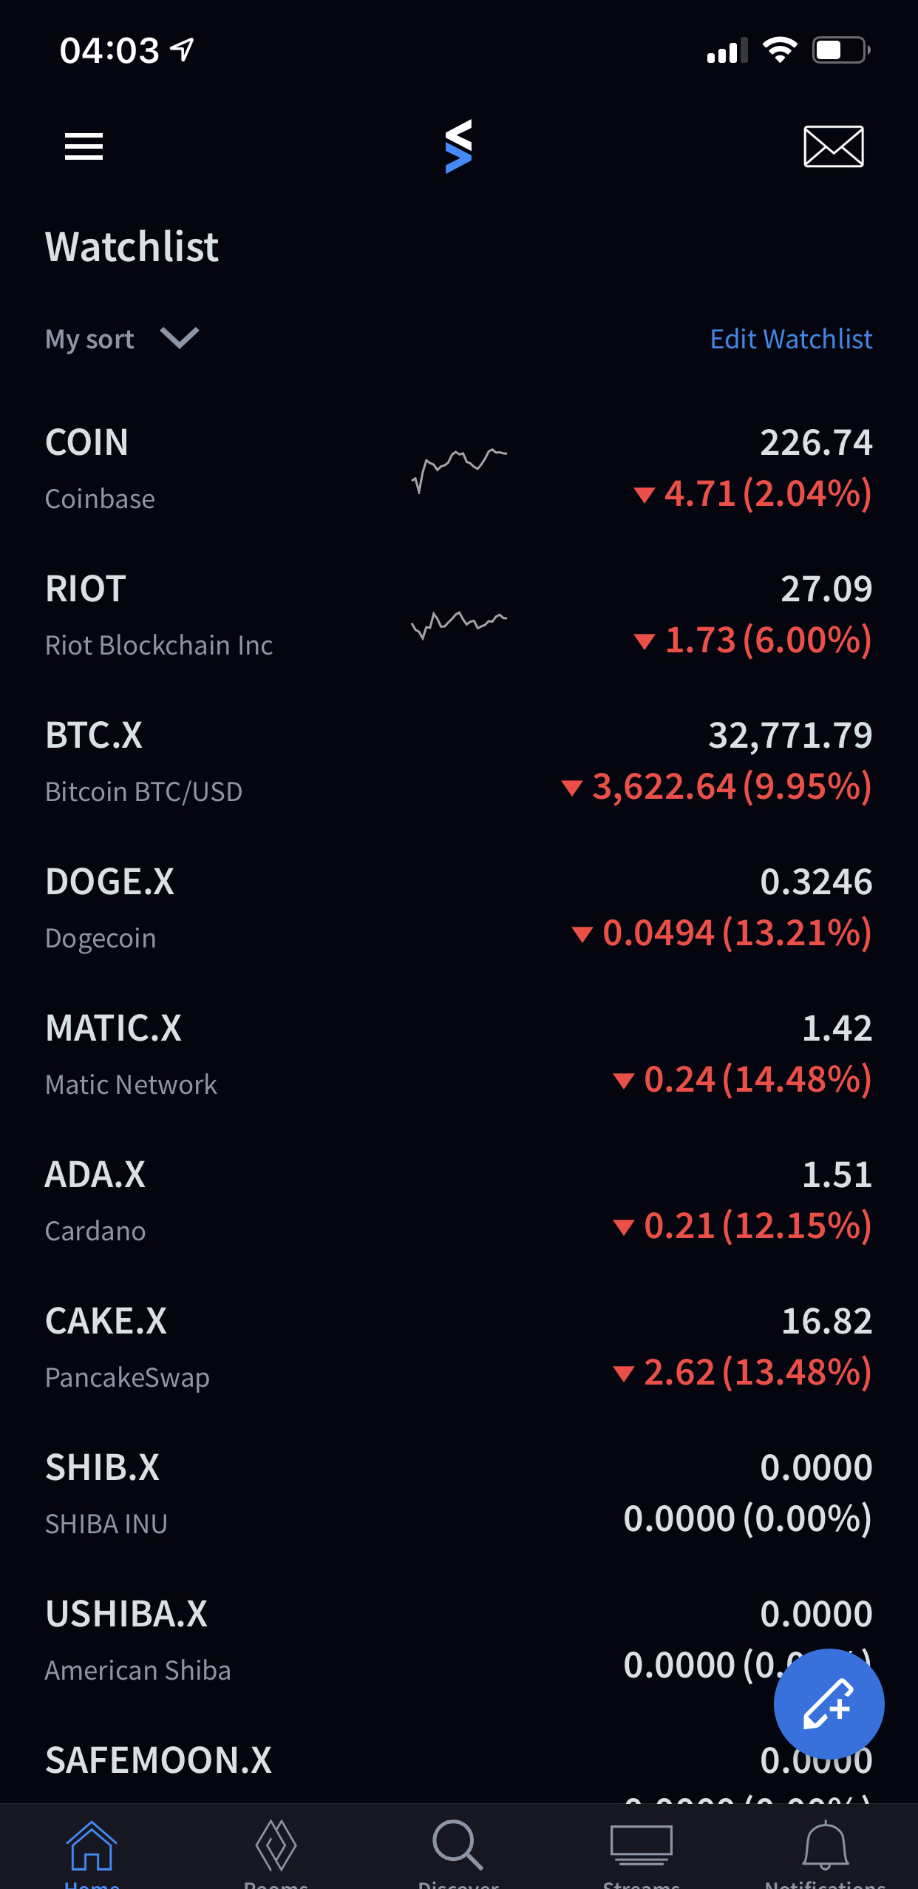Select the BTC.X Bitcoin entry
Screen dimensions: 918x1889
459,761
